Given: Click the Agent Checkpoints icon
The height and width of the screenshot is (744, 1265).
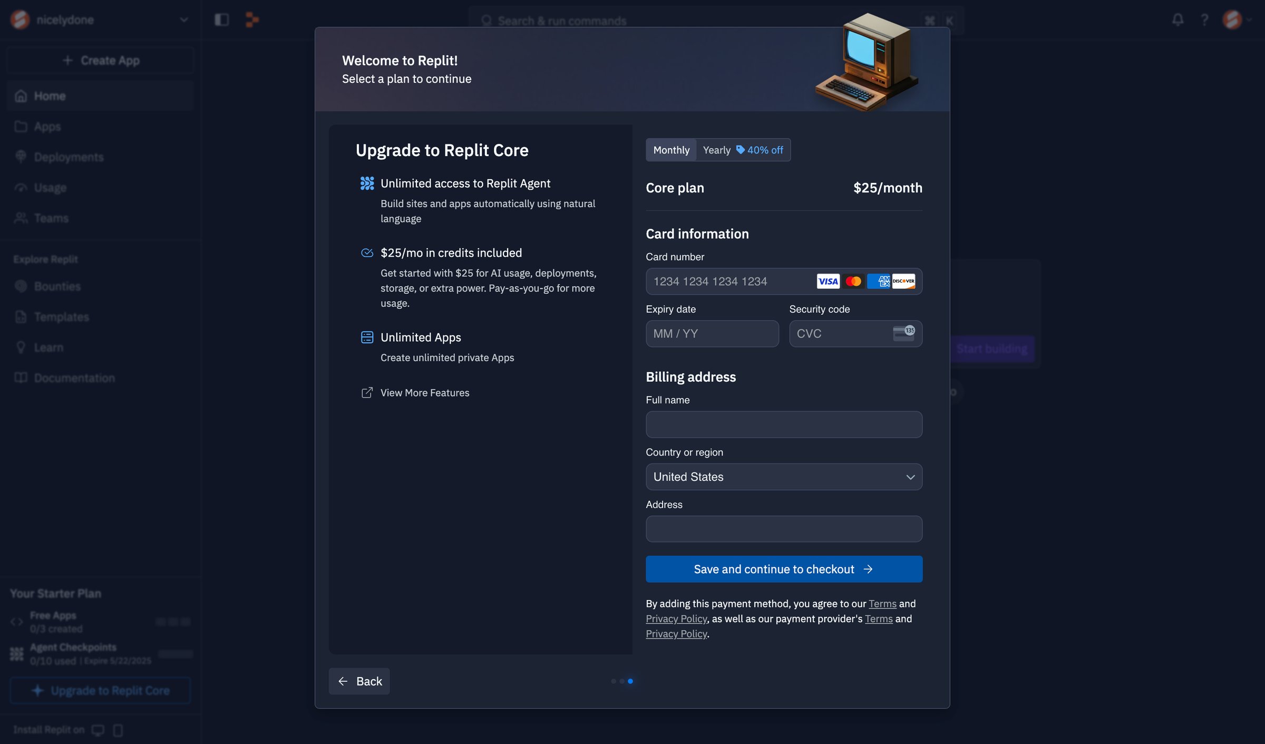Looking at the screenshot, I should pos(17,654).
